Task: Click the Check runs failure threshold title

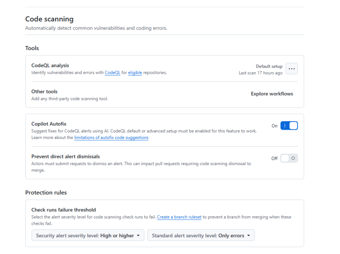Action: click(64, 210)
